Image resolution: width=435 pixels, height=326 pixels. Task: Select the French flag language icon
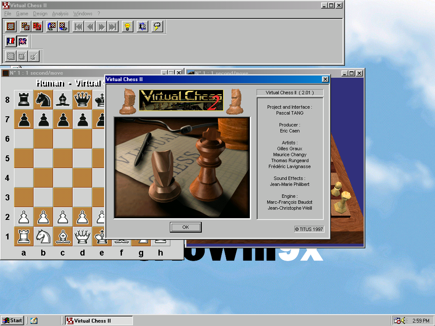(x=11, y=41)
